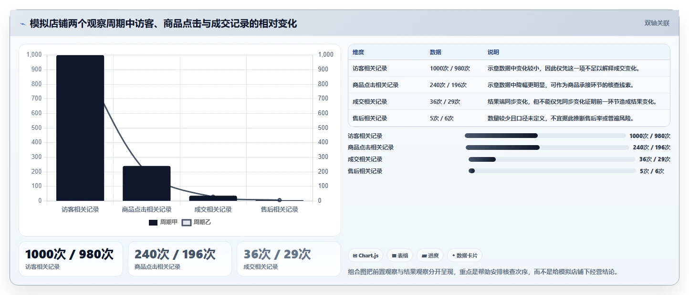
Task: Click the 成交相关记录 progress bar
Action: (x=552, y=159)
